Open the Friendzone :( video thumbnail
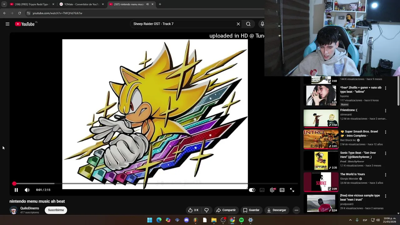Viewport: 400px width, 225px height. 321,118
